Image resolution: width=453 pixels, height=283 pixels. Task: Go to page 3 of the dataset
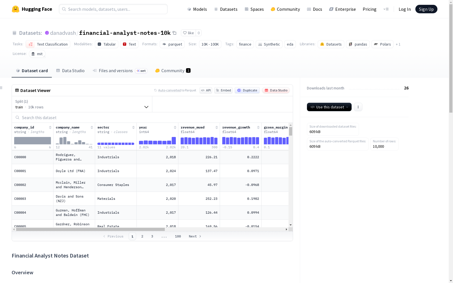pyautogui.click(x=152, y=236)
